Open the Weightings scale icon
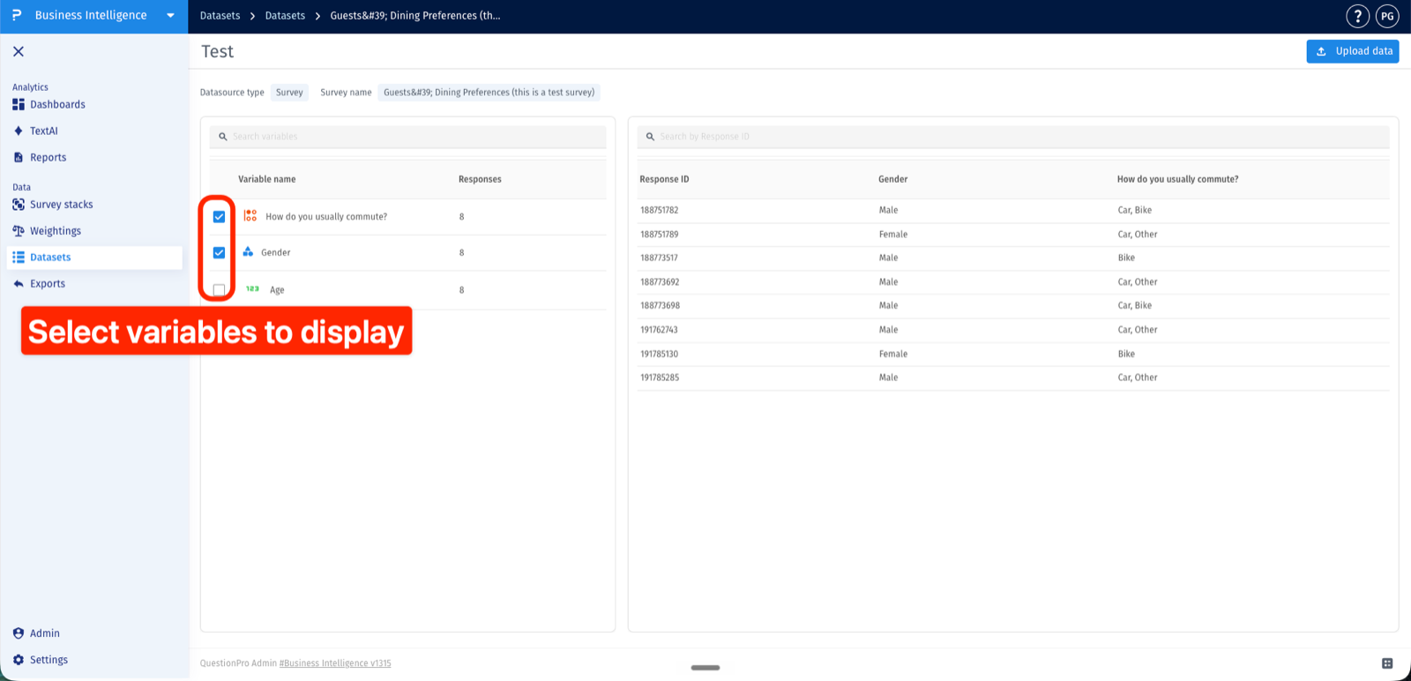Screen dimensions: 1411x681 [x=19, y=230]
